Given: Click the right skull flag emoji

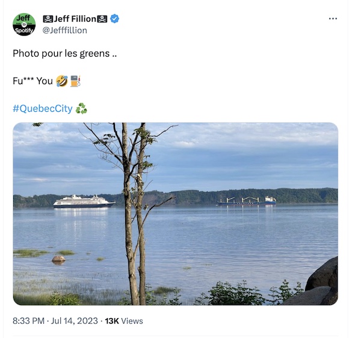Looking at the screenshot, I should (x=102, y=19).
